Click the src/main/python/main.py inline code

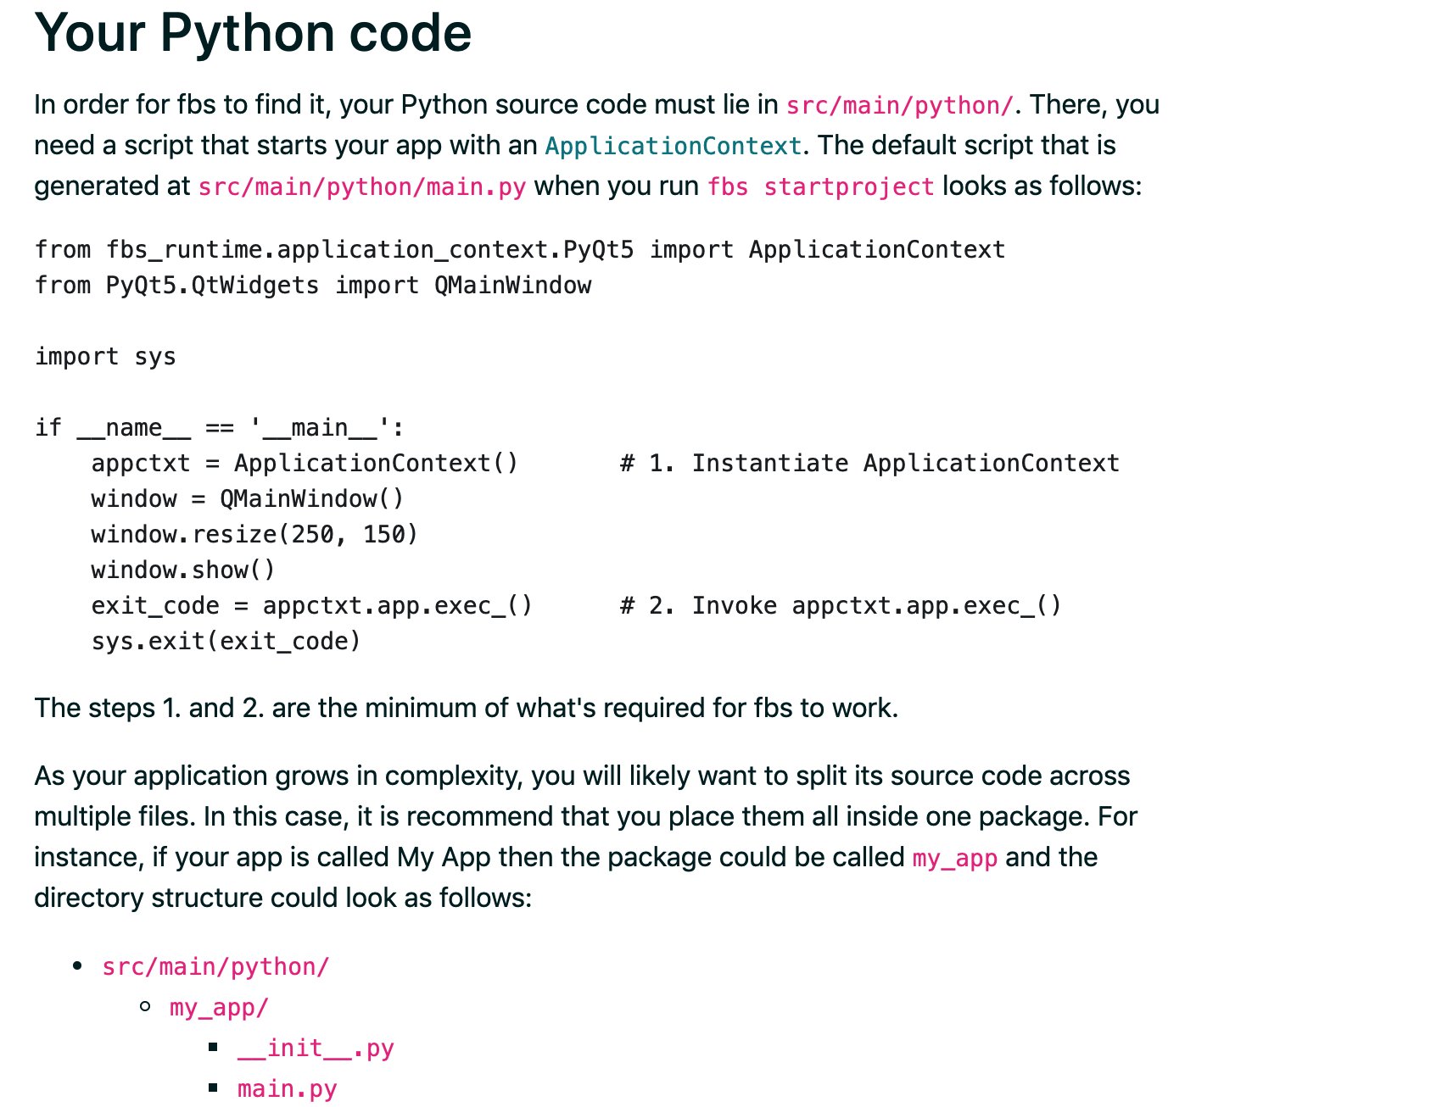pyautogui.click(x=362, y=186)
